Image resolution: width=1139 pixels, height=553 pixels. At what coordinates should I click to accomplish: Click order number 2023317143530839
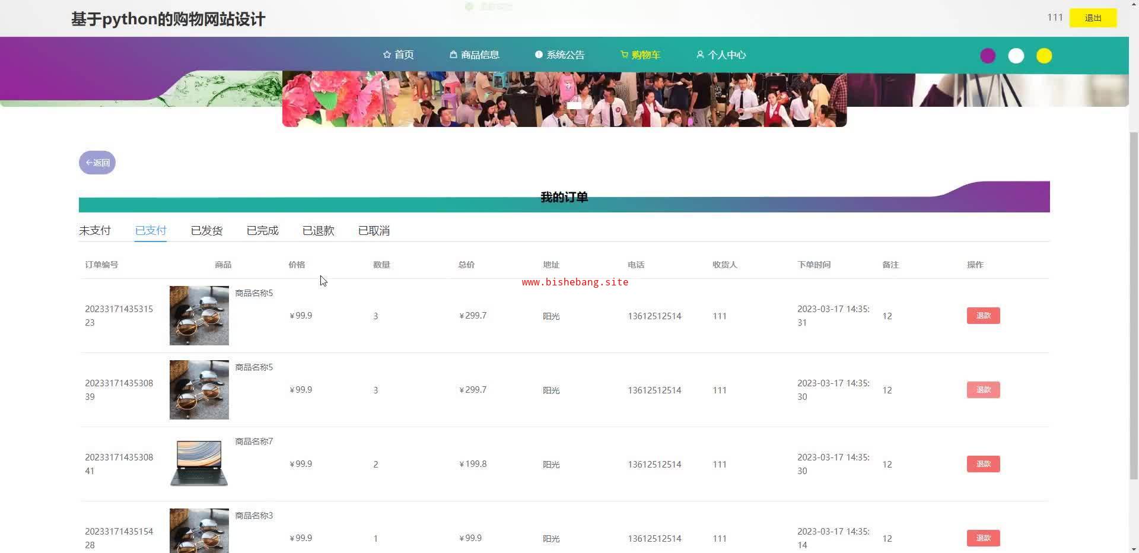119,390
